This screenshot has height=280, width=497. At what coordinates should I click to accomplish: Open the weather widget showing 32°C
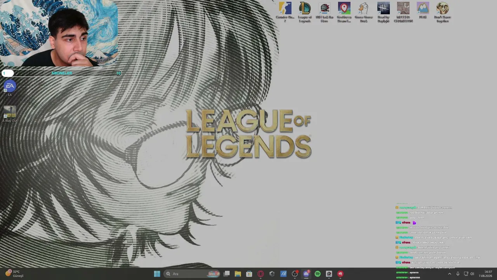pos(15,274)
